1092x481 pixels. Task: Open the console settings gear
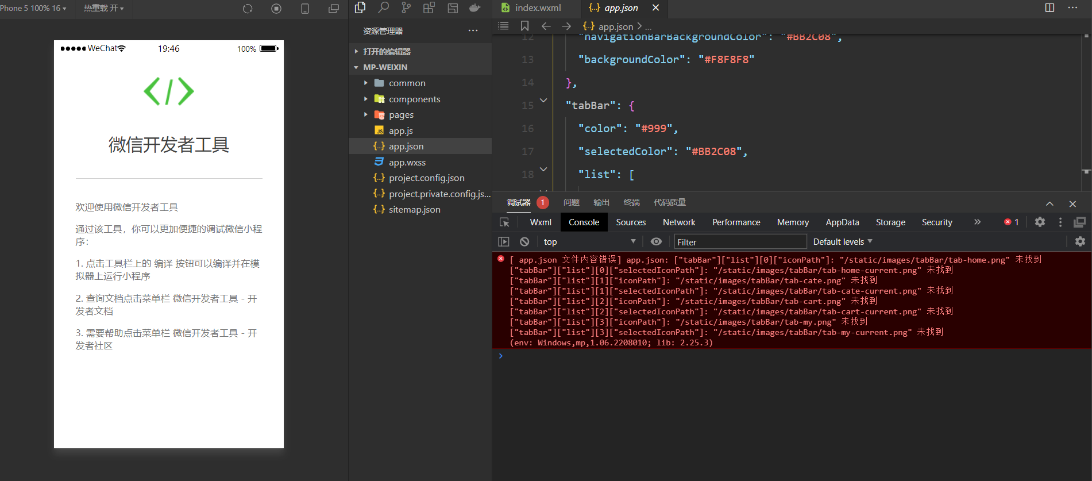pos(1080,241)
